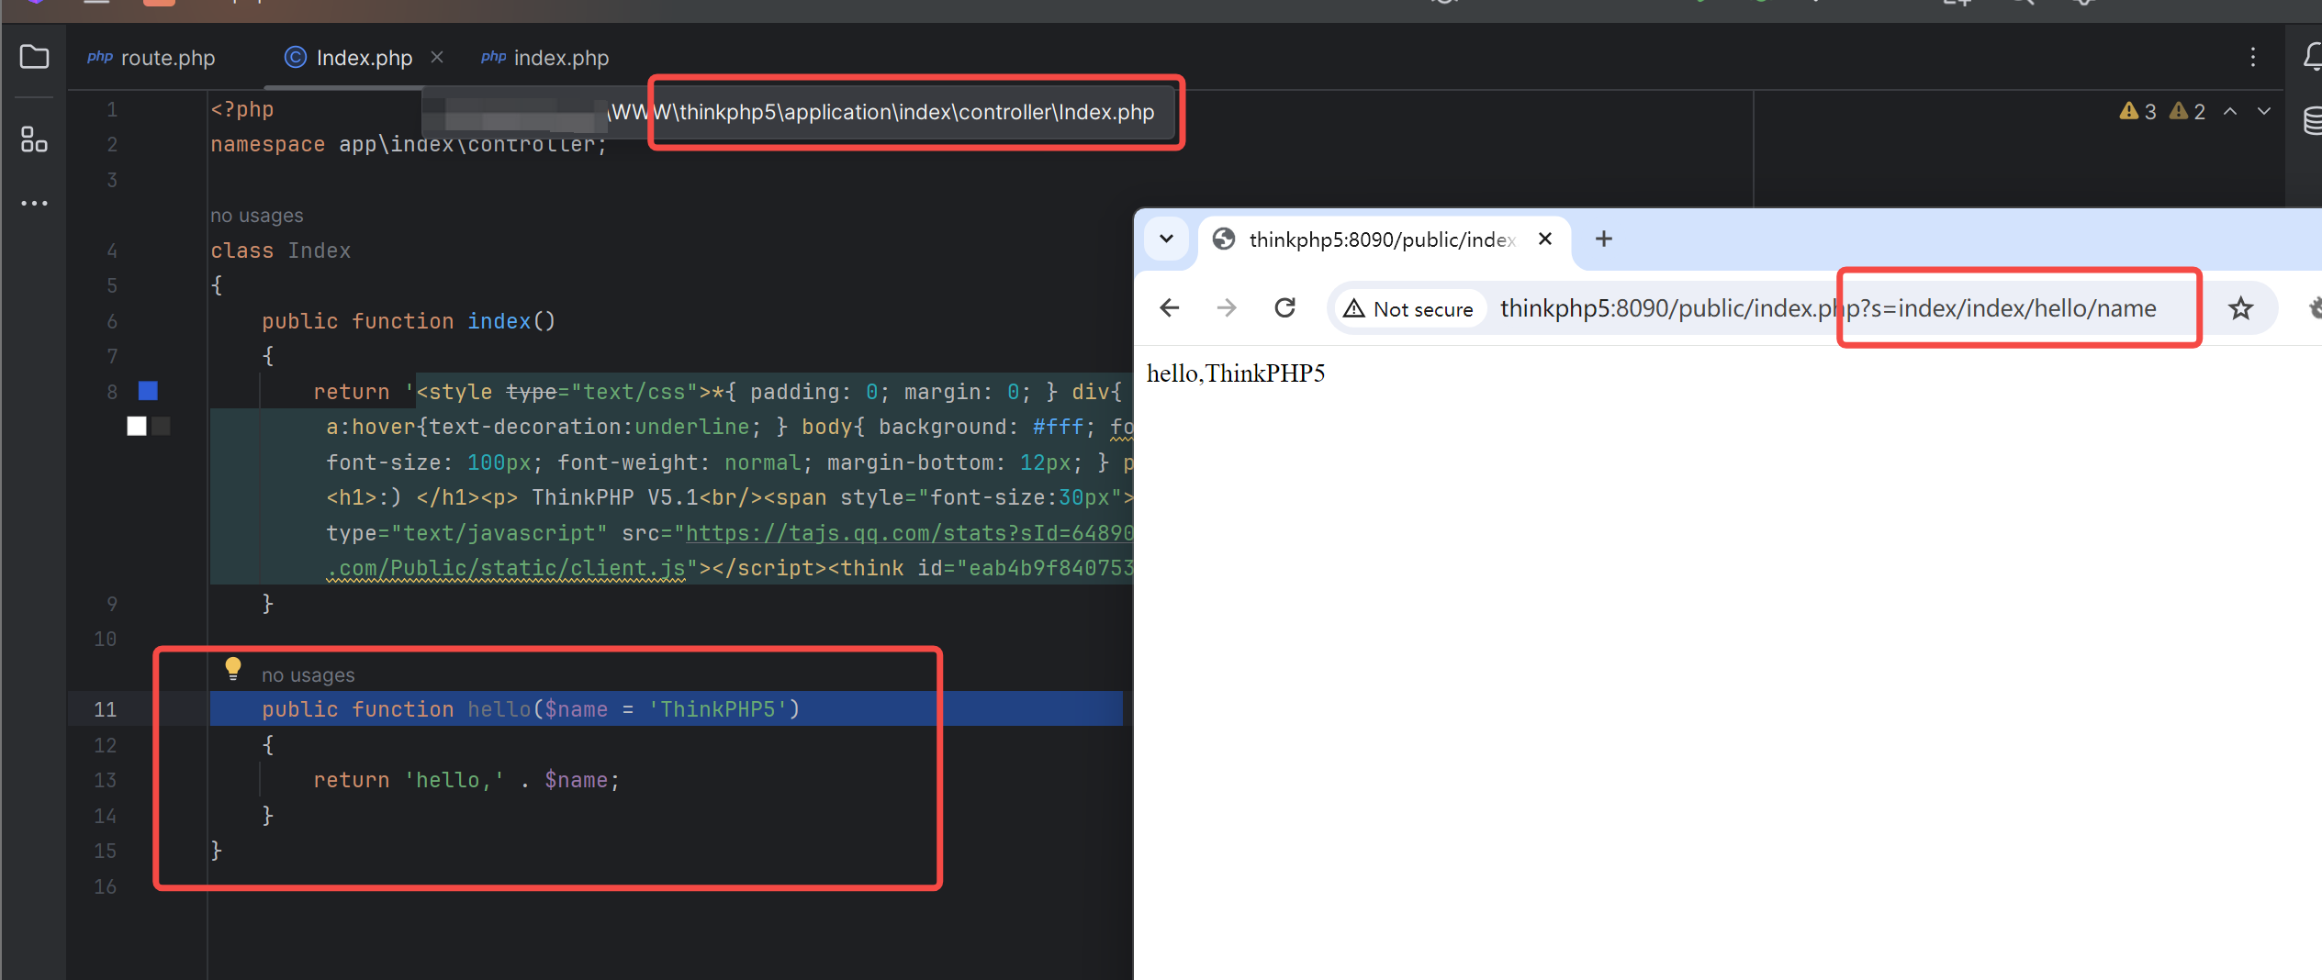The image size is (2322, 980).
Task: Click the Chrome address bar URL
Action: [1828, 308]
